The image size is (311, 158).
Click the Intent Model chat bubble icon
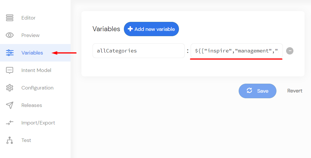tap(10, 70)
